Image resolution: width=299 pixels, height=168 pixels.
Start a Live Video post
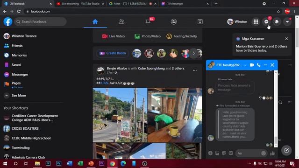[x=113, y=36]
